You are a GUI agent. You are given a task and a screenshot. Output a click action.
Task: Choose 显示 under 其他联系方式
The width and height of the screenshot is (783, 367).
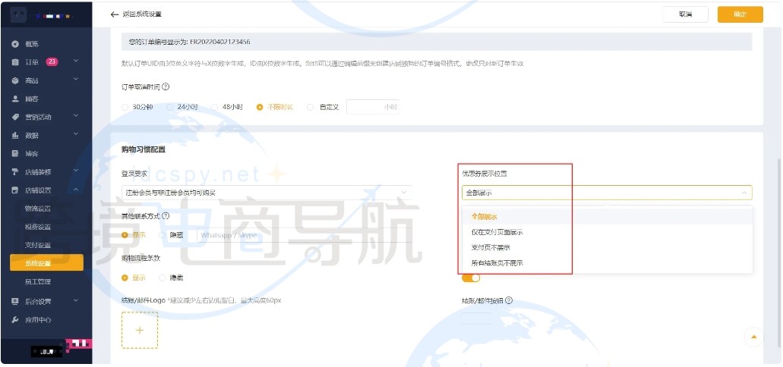click(125, 235)
